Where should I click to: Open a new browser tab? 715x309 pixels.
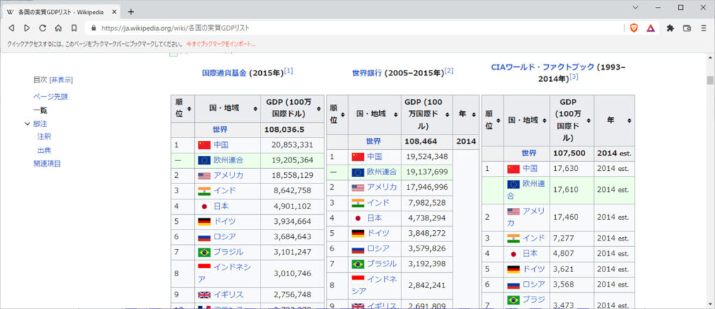point(131,11)
